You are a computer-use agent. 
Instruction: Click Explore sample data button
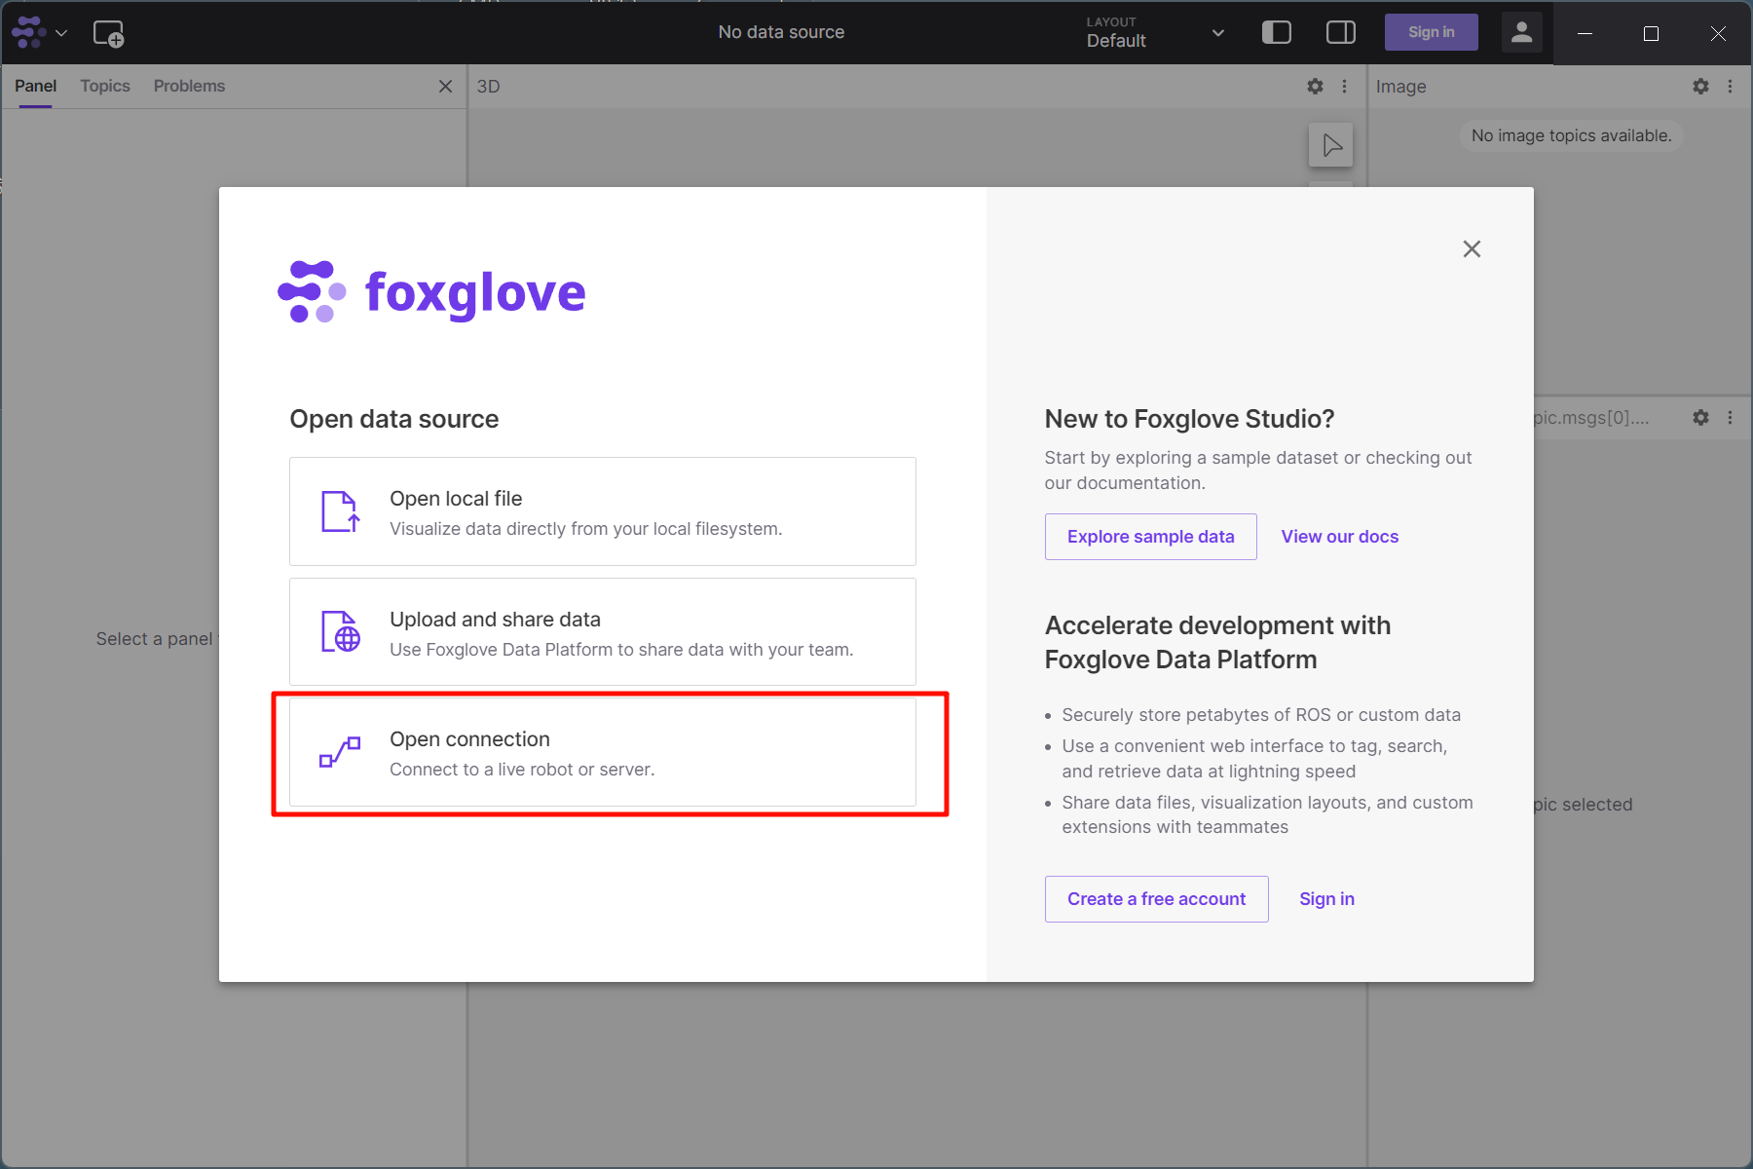[x=1150, y=537]
